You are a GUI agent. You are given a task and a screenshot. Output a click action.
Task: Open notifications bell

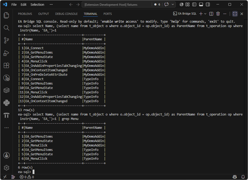pos(243,177)
